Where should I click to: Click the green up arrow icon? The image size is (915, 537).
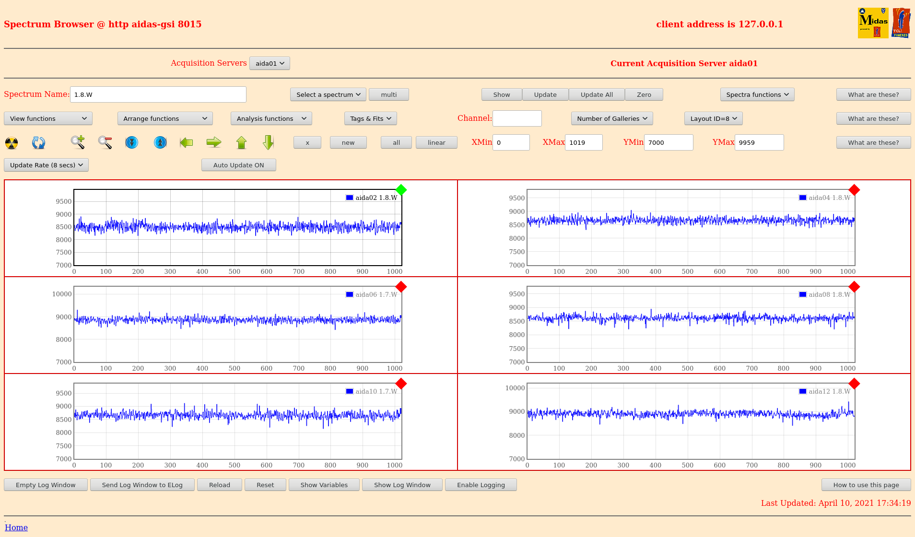pyautogui.click(x=241, y=142)
